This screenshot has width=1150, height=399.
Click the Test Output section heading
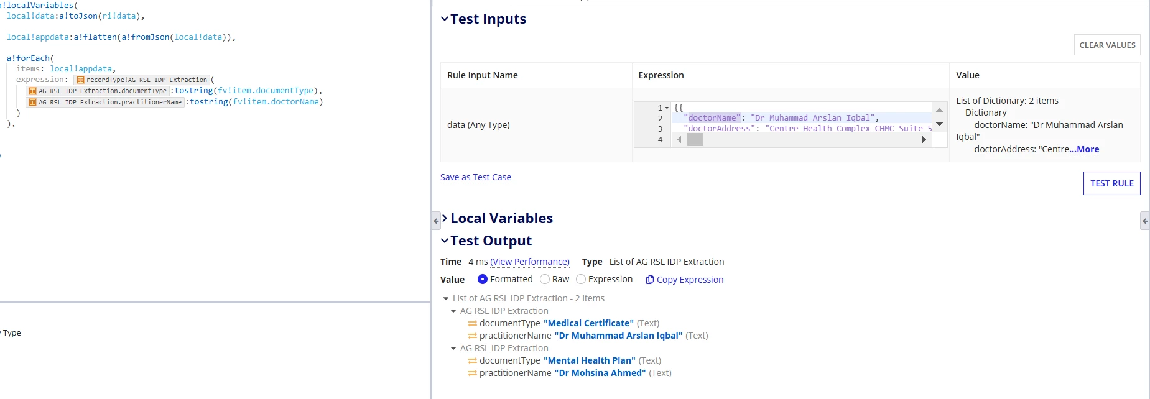(x=491, y=241)
